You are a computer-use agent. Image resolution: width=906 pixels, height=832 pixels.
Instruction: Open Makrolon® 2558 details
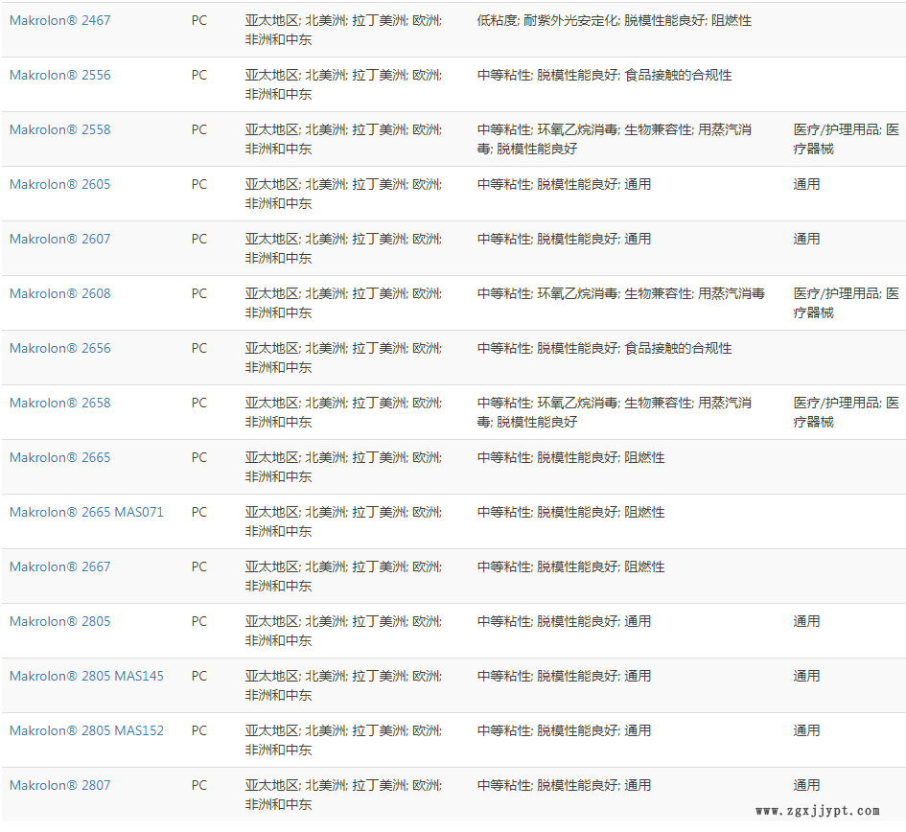coord(59,129)
